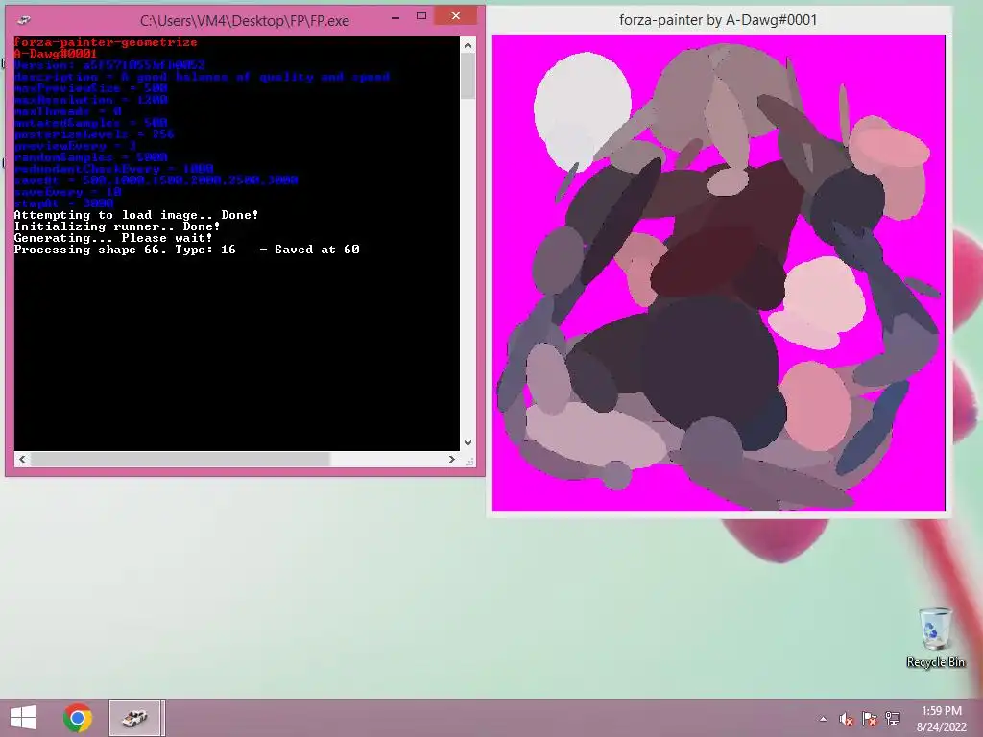This screenshot has height=737, width=983.
Task: Open the Windows Start menu
Action: (23, 718)
